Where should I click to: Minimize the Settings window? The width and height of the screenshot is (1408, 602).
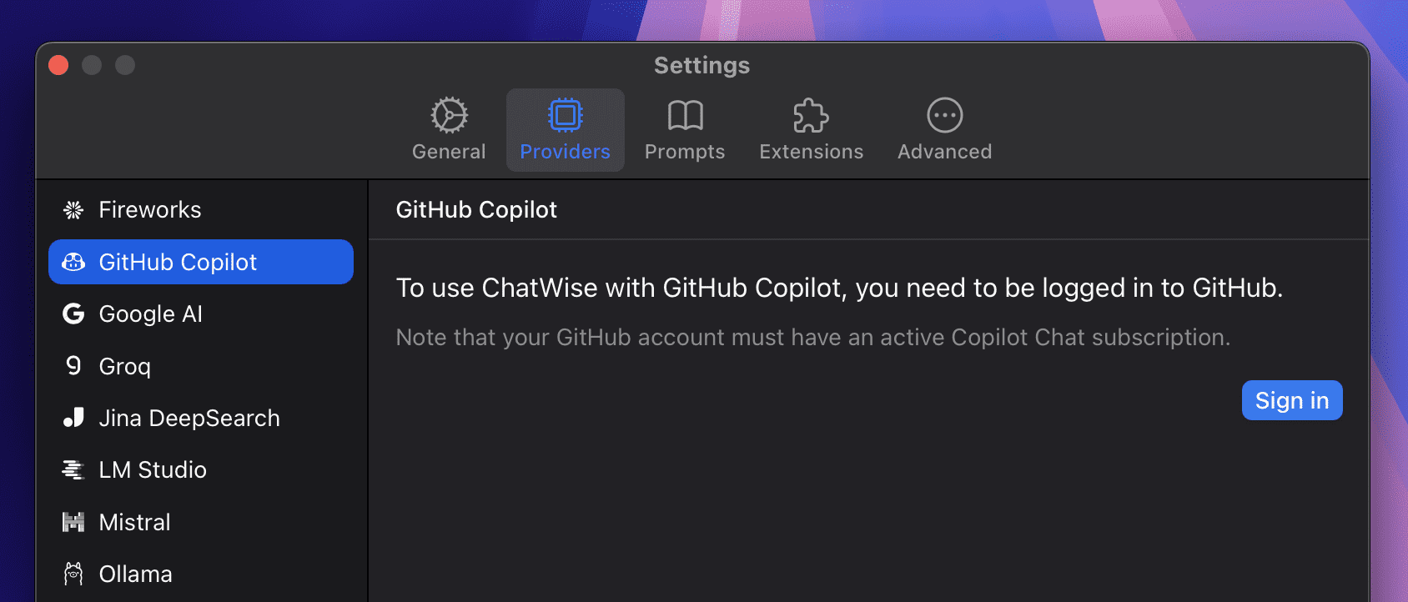click(x=92, y=65)
